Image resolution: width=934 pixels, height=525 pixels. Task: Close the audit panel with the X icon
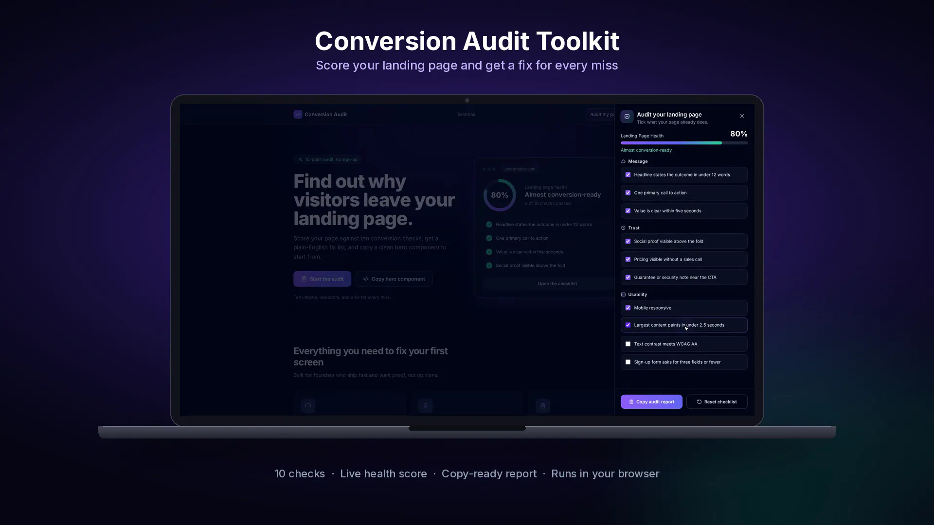(x=742, y=116)
